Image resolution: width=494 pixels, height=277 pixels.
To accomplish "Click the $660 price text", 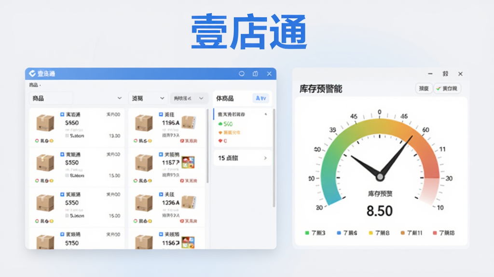I will (x=72, y=123).
